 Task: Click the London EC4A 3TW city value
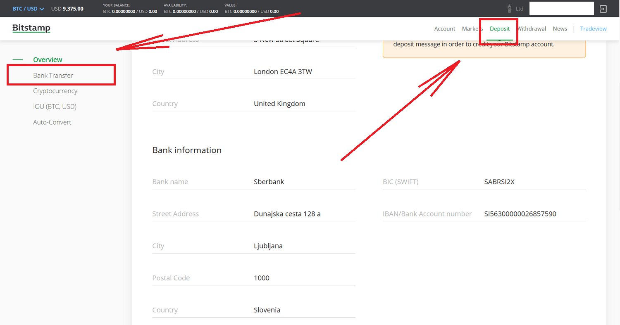283,71
